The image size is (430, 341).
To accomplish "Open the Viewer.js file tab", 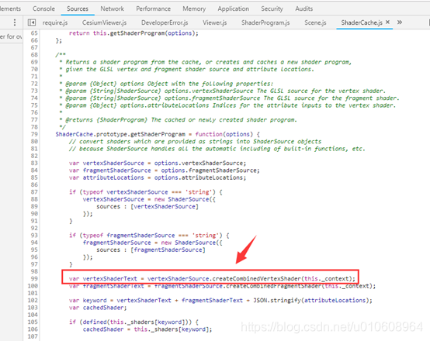I will pos(214,22).
